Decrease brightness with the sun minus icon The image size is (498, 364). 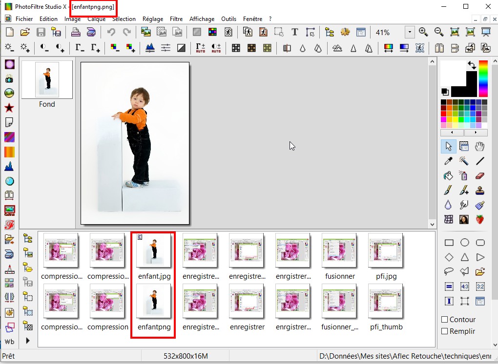(10, 48)
